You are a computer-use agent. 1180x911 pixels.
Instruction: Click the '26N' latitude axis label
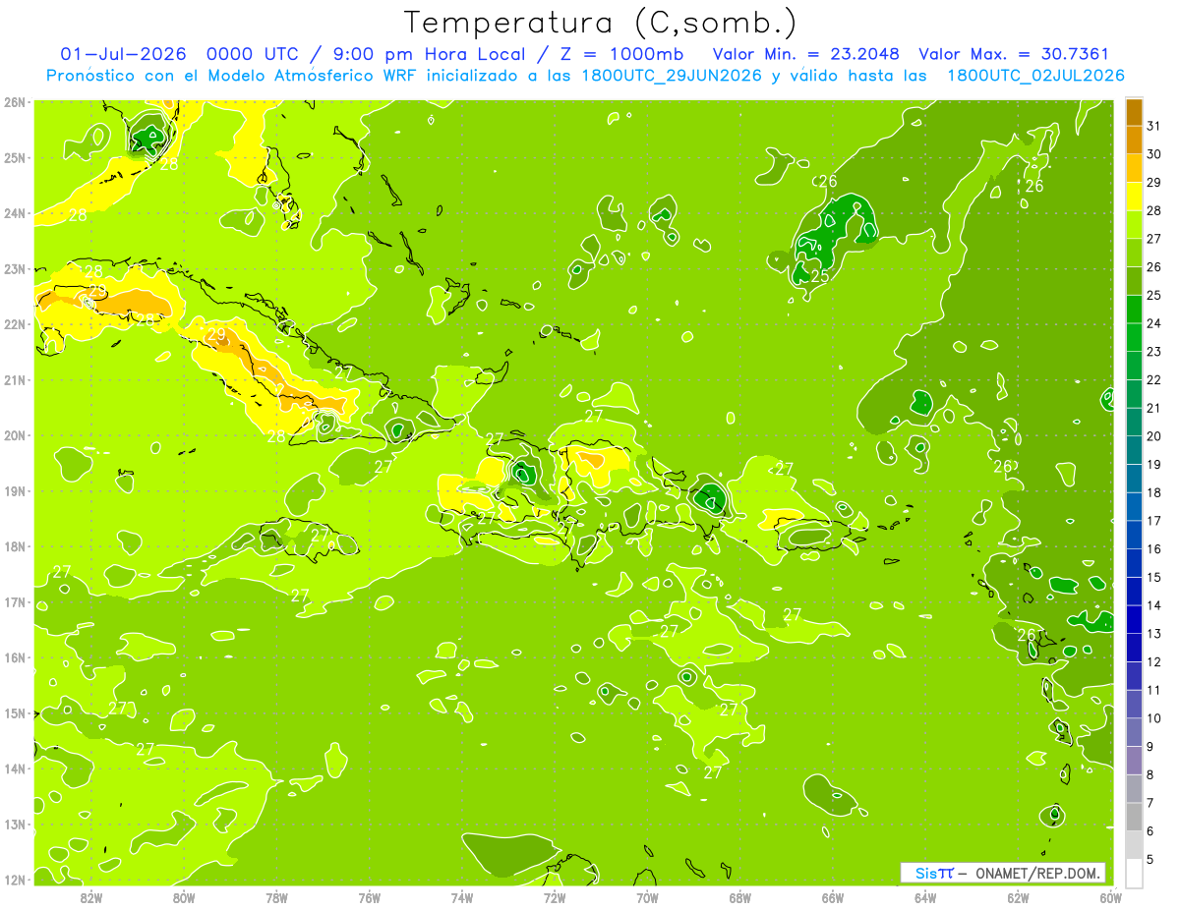click(x=14, y=102)
